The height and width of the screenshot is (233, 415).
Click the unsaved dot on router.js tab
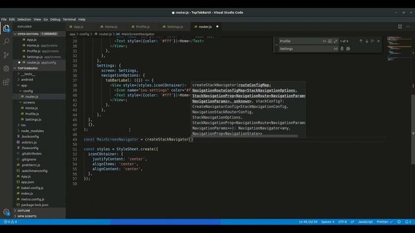[217, 27]
